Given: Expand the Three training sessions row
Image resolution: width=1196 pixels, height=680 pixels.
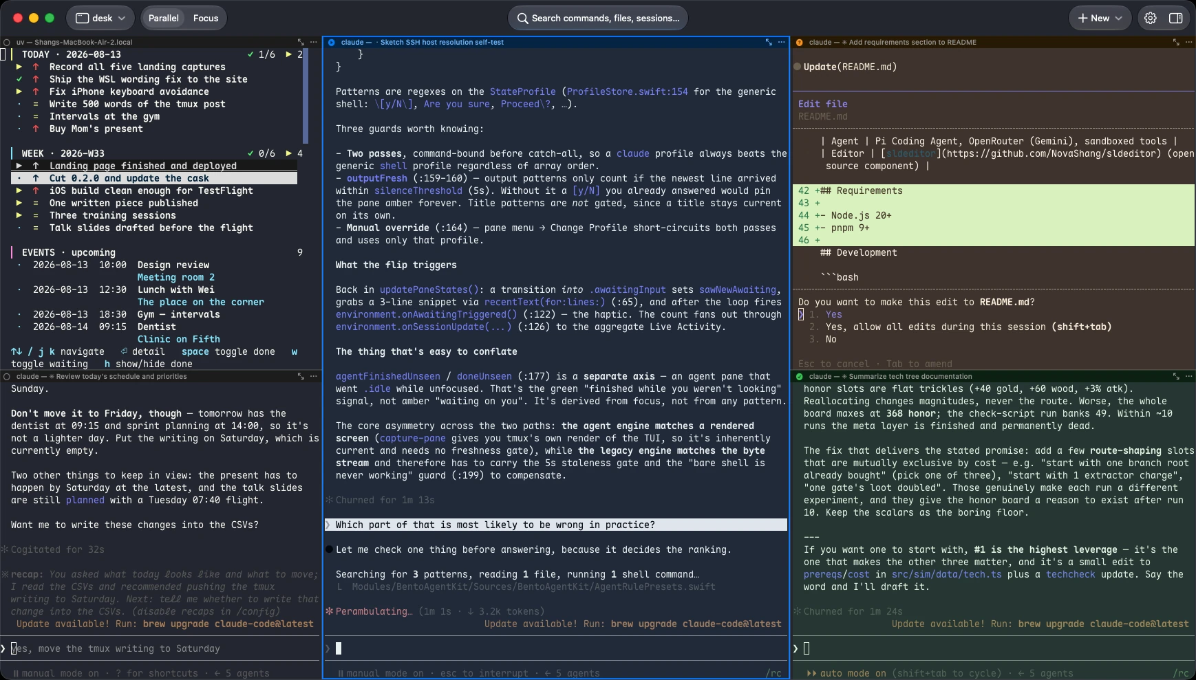Looking at the screenshot, I should click(19, 215).
